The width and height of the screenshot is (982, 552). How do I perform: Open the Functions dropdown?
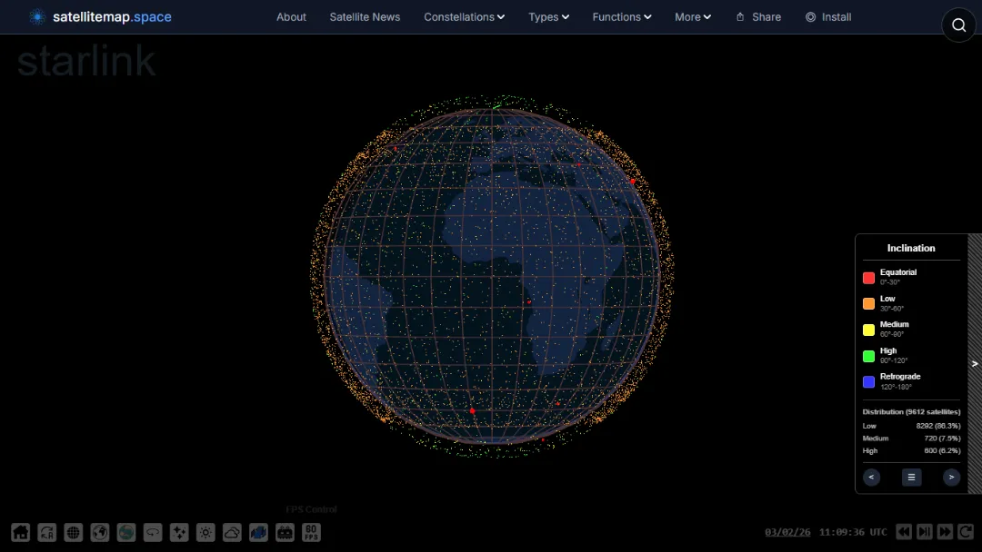pyautogui.click(x=621, y=16)
